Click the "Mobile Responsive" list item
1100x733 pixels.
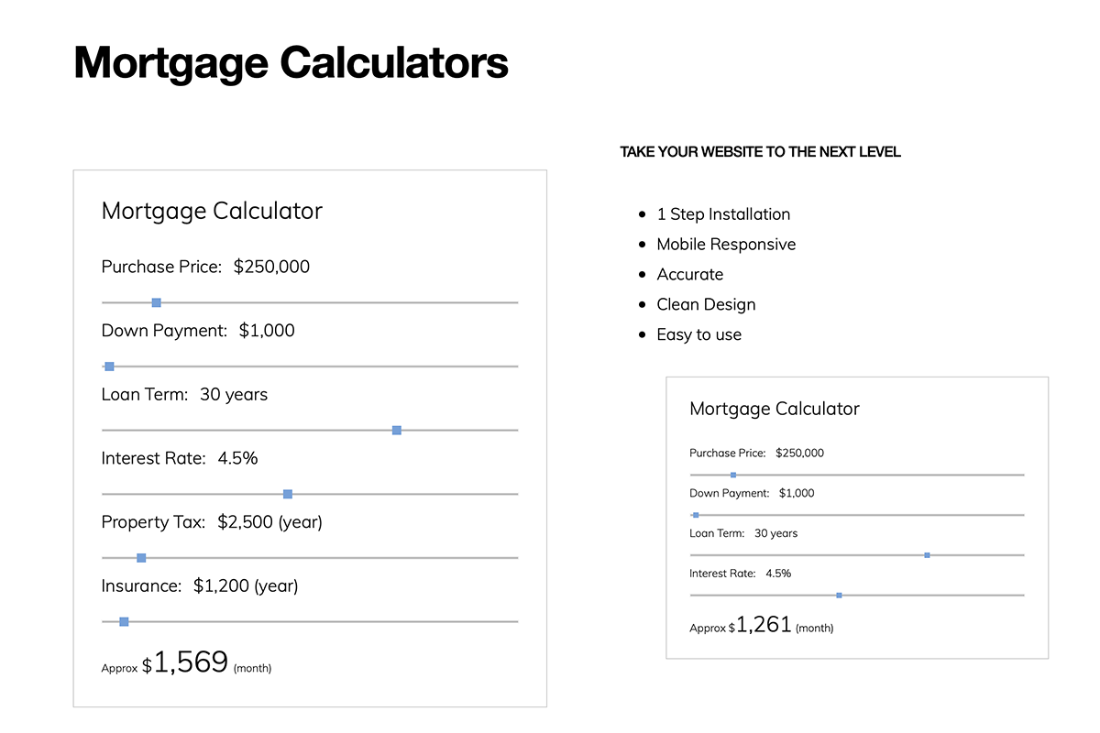tap(726, 245)
